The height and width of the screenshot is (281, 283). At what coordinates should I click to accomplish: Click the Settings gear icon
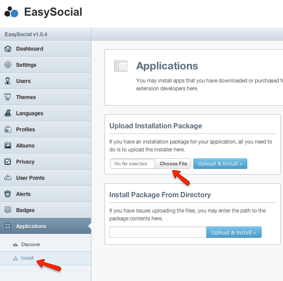point(8,65)
